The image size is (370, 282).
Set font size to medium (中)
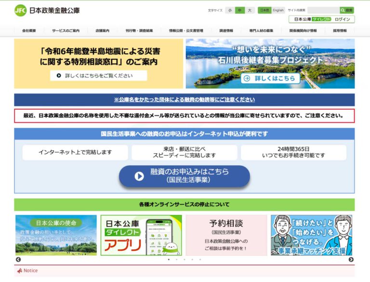pyautogui.click(x=240, y=10)
